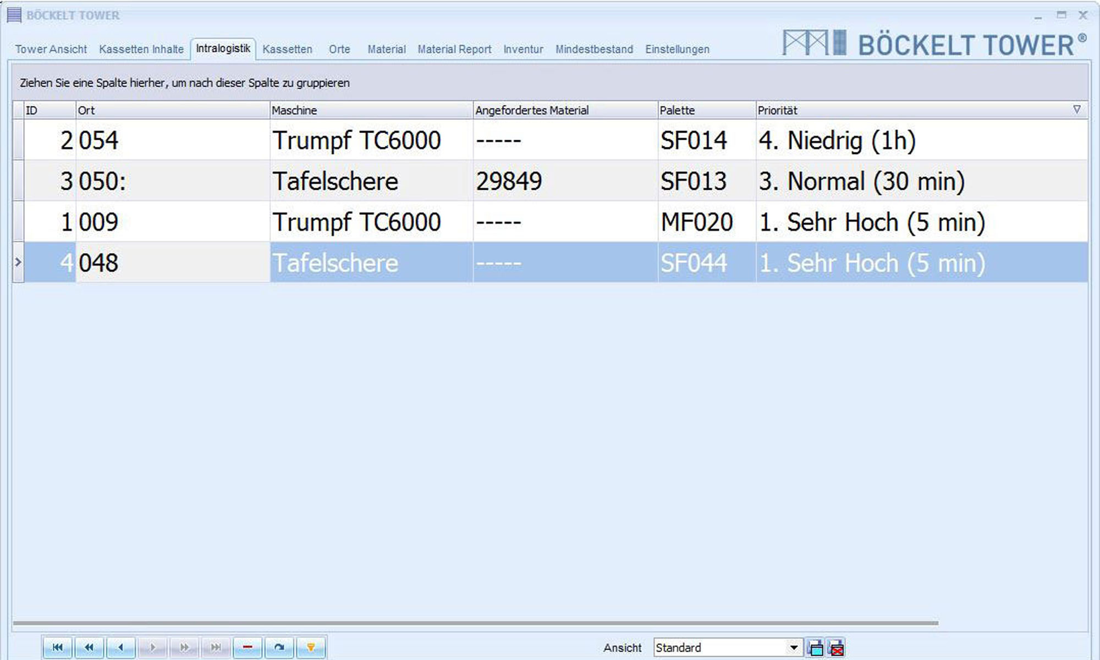Viewport: 1100px width, 660px height.
Task: Save the current view layout
Action: pyautogui.click(x=816, y=648)
